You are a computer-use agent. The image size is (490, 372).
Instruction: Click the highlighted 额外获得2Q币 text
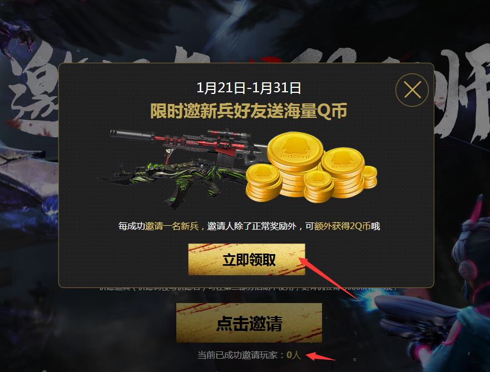343,226
